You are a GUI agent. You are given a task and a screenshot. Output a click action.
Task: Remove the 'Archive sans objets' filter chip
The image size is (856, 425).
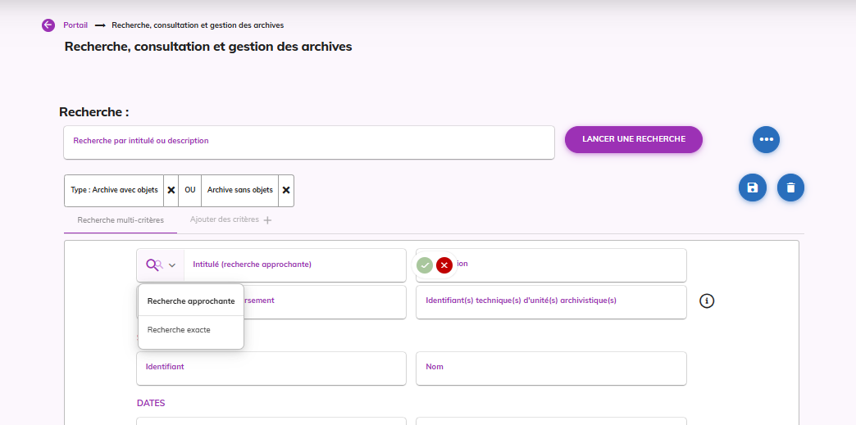286,190
